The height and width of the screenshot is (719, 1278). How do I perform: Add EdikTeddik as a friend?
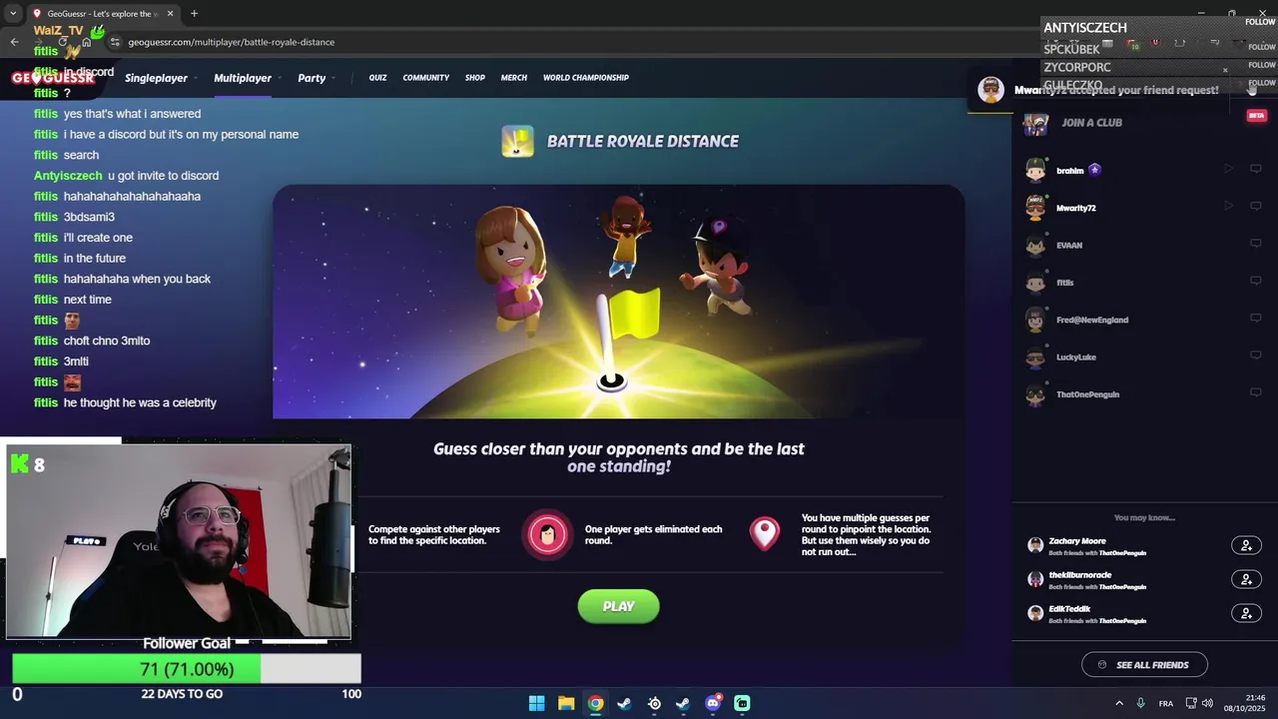pyautogui.click(x=1246, y=613)
